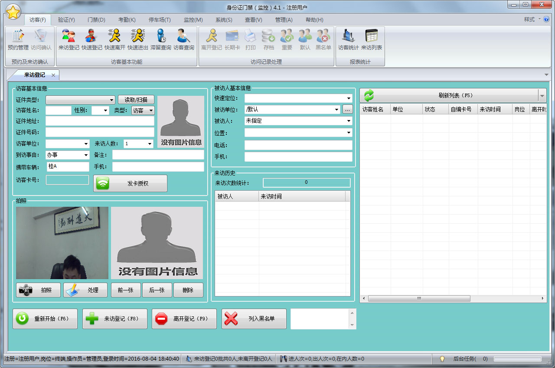
Task: Click the 访客查询 magnifier icon
Action: pyautogui.click(x=183, y=40)
